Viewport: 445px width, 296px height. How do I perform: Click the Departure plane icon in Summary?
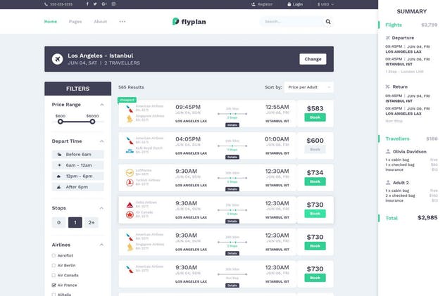coord(388,38)
